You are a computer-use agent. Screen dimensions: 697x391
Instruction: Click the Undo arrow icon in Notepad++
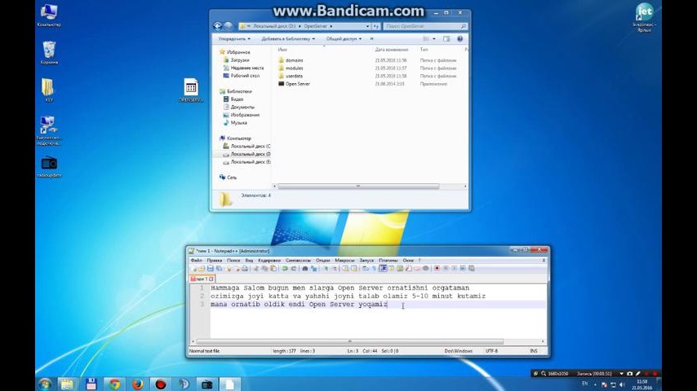(284, 269)
